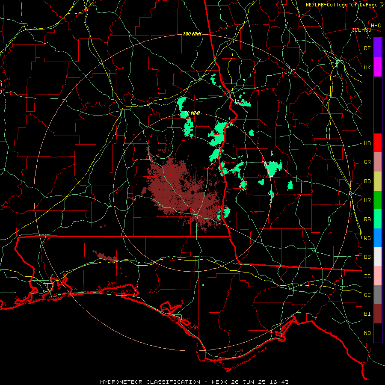Viewport: 385px width, 385px height.
Task: Click the 'BI' legend label
Action: (x=367, y=314)
